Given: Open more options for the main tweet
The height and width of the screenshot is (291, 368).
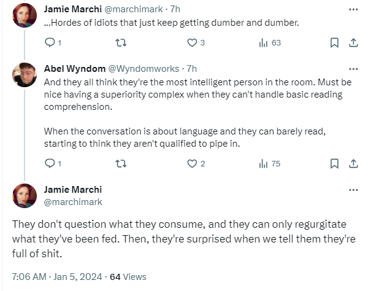Looking at the screenshot, I should point(353,190).
